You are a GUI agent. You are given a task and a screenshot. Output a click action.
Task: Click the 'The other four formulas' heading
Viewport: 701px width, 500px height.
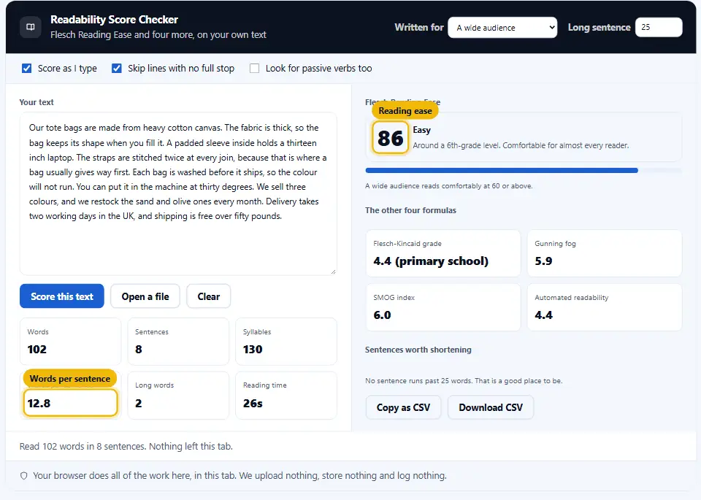click(410, 210)
